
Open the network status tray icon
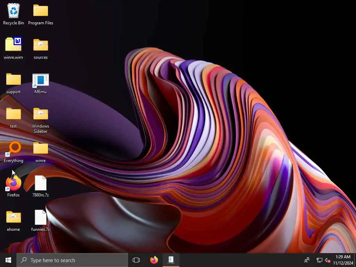click(319, 260)
